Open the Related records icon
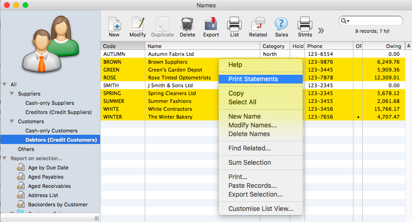The width and height of the screenshot is (412, 222). click(258, 24)
